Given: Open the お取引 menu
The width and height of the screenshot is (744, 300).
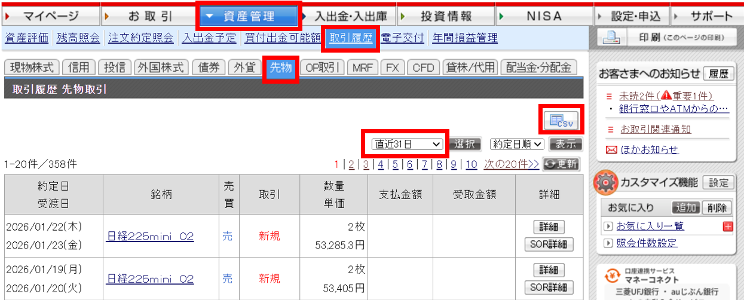Looking at the screenshot, I should (149, 16).
